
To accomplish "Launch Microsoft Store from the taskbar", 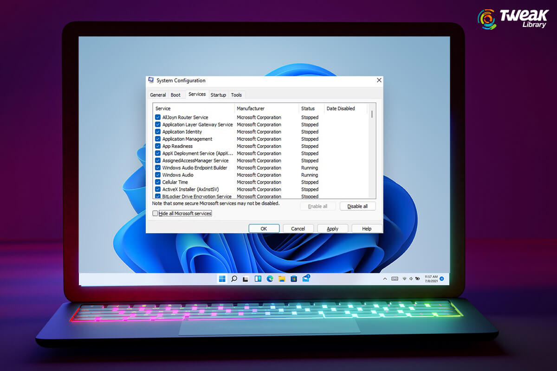I will tap(294, 279).
